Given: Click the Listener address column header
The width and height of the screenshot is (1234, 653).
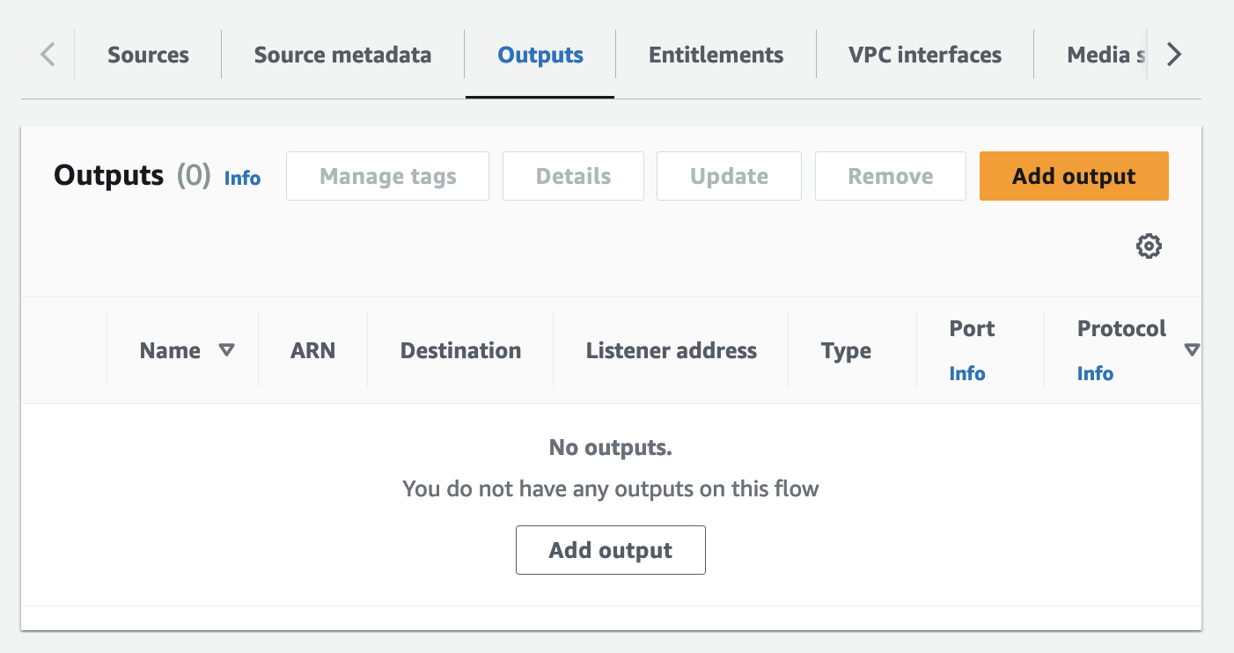Looking at the screenshot, I should point(671,350).
